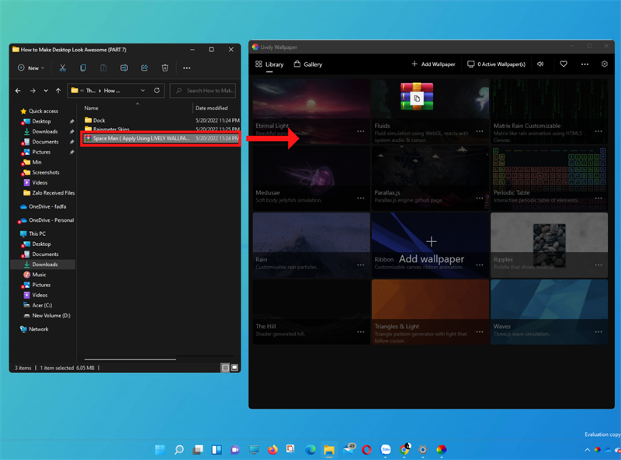Switch to the Gallery tab in Lively
This screenshot has width=621, height=460.
307,64
